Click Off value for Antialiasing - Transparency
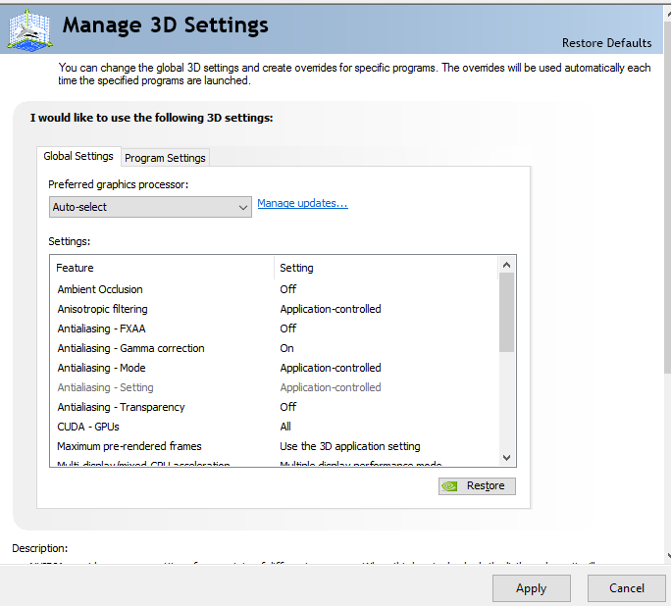Image resolution: width=671 pixels, height=606 pixels. [x=288, y=407]
